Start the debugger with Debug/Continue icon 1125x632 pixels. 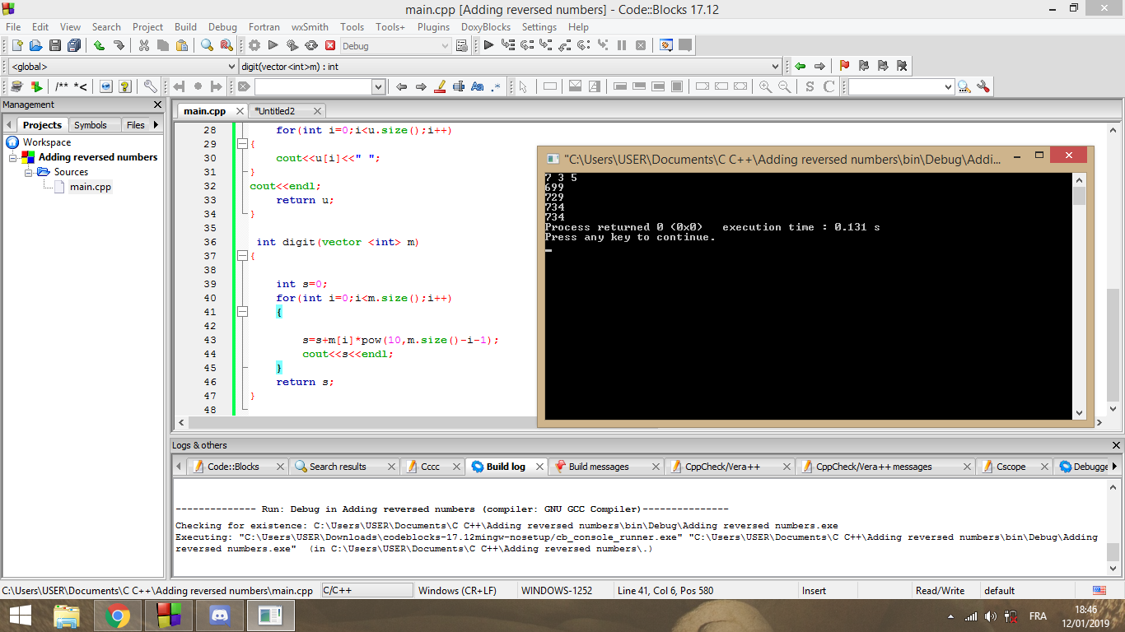pyautogui.click(x=488, y=46)
